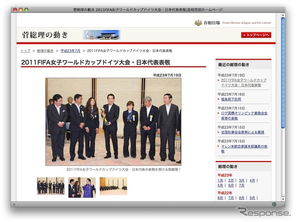Click the red 平成22年 year label
296x222 pixels.
click(x=225, y=193)
